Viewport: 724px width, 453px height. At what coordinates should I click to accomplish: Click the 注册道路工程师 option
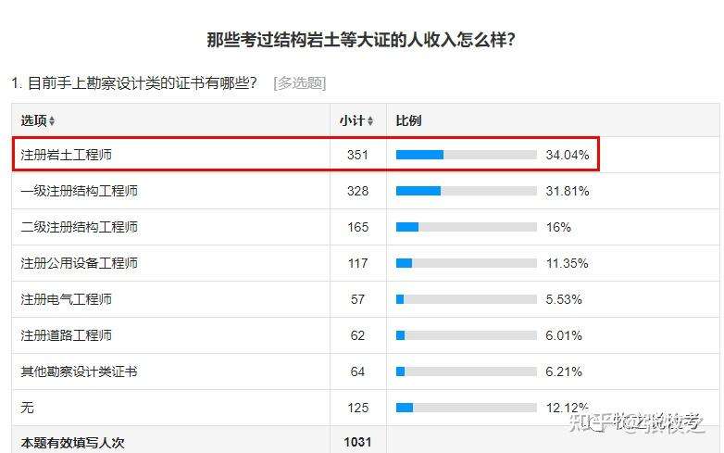coord(66,335)
